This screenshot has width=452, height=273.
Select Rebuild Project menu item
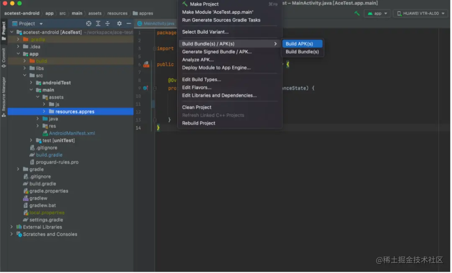pos(230,123)
